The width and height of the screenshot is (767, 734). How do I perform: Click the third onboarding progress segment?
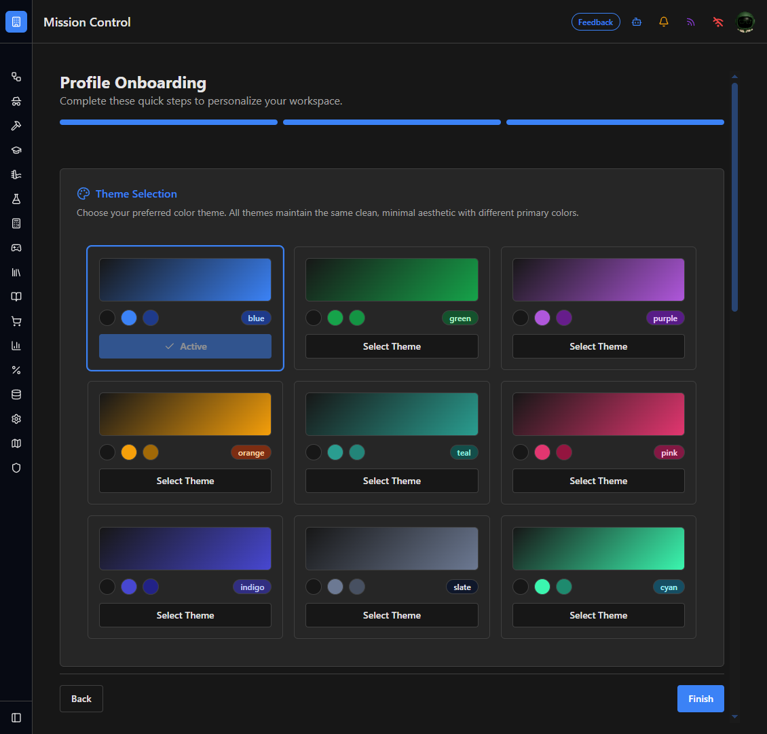pos(615,122)
